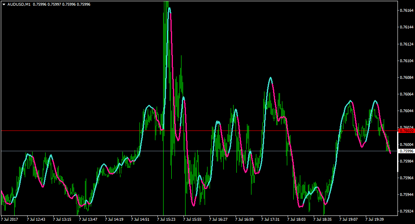Open the triangle menu beside AUDUSD,M1

click(4, 4)
